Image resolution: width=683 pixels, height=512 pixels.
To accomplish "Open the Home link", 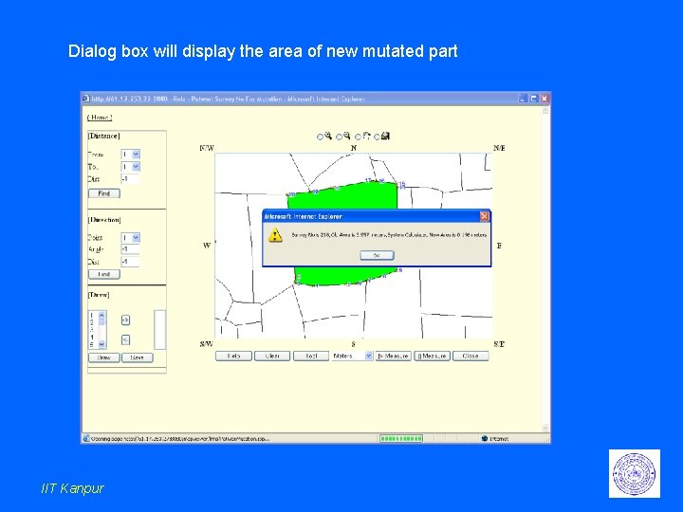I will (x=100, y=118).
